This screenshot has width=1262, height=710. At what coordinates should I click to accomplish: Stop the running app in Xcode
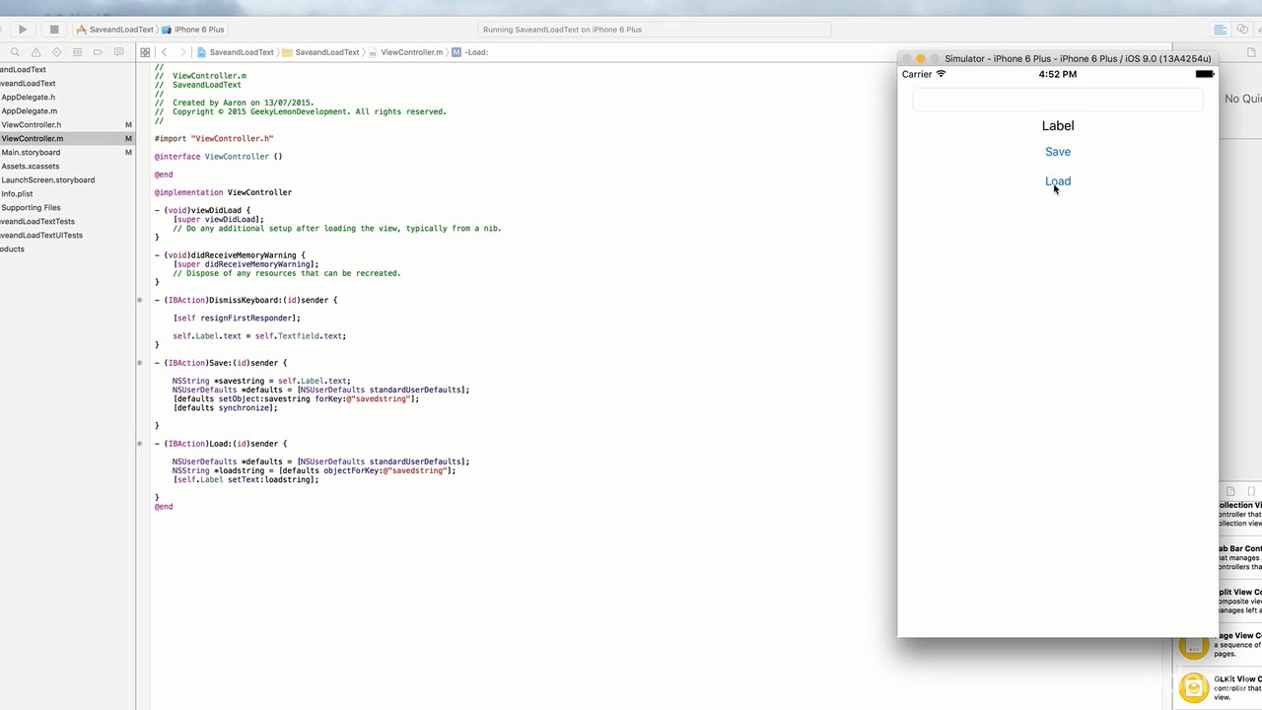coord(54,30)
